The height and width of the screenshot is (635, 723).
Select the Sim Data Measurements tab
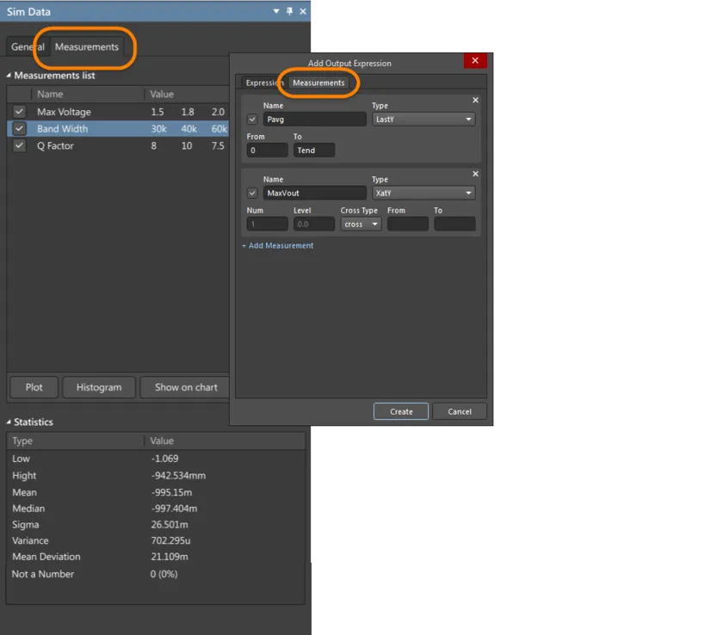pos(87,47)
